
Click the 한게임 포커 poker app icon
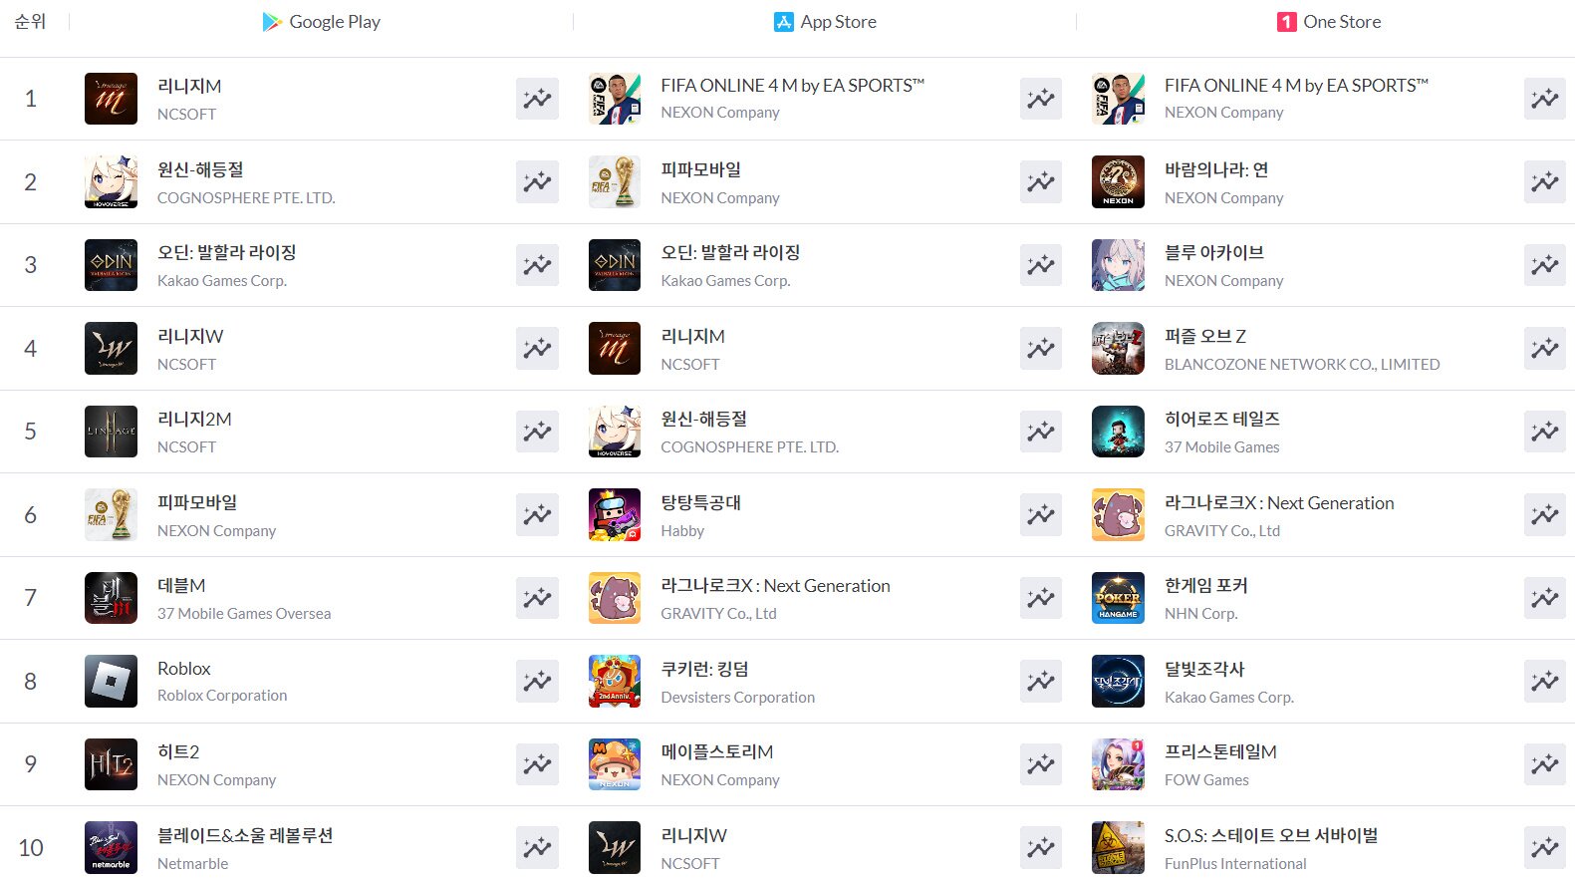coord(1118,598)
